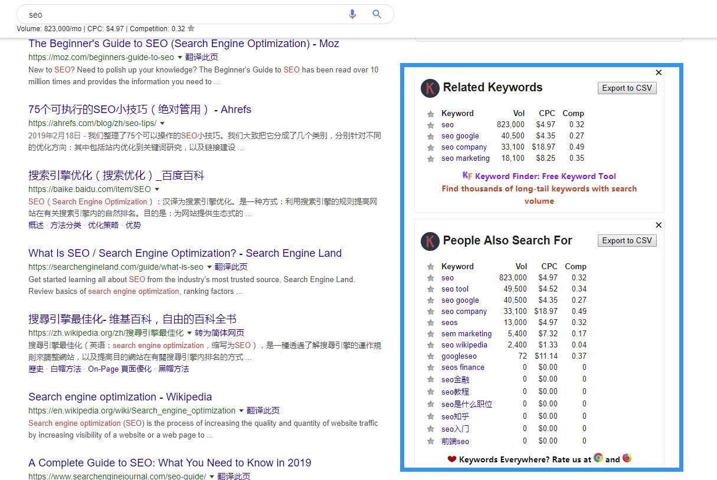The height and width of the screenshot is (480, 717).
Task: Star the 'seo company' keyword in Related Keywords
Action: point(431,147)
